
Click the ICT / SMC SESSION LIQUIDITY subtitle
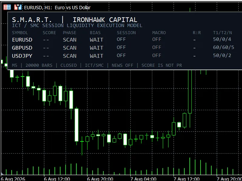[x=77, y=25]
